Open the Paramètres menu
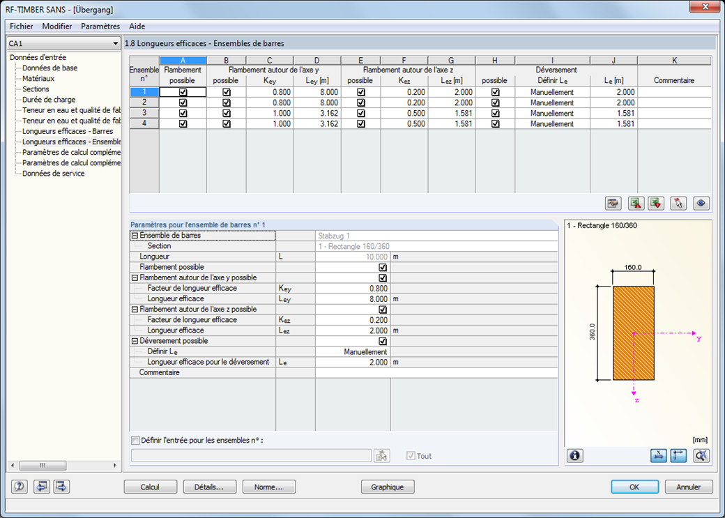 pos(100,26)
